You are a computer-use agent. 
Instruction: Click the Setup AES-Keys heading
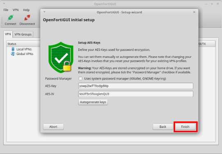coord(89,43)
